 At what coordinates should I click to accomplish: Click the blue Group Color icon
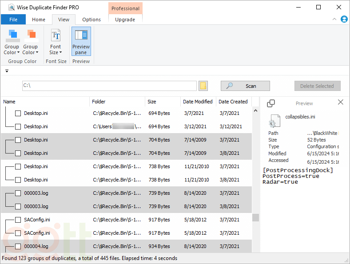click(12, 35)
